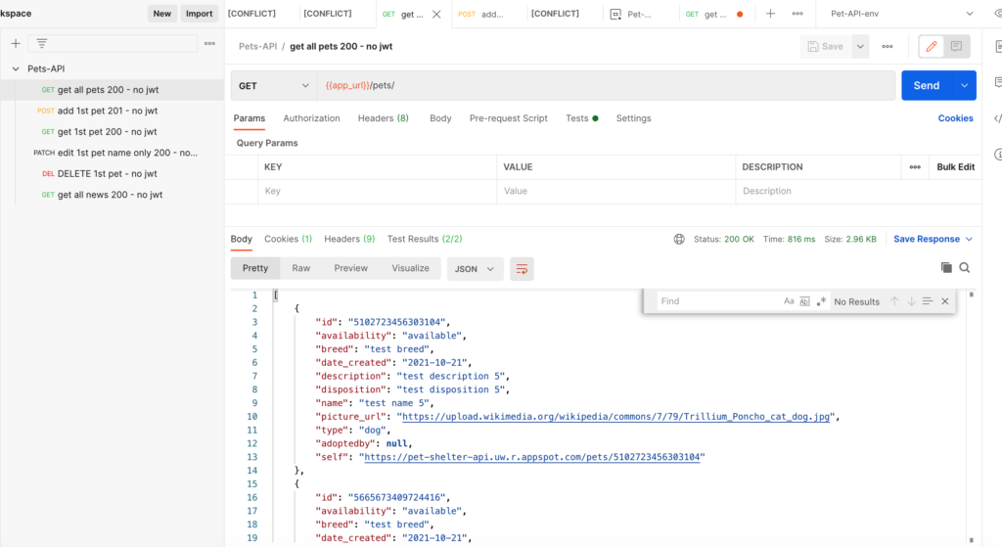Collapse the Pets-API collection folder

click(16, 68)
